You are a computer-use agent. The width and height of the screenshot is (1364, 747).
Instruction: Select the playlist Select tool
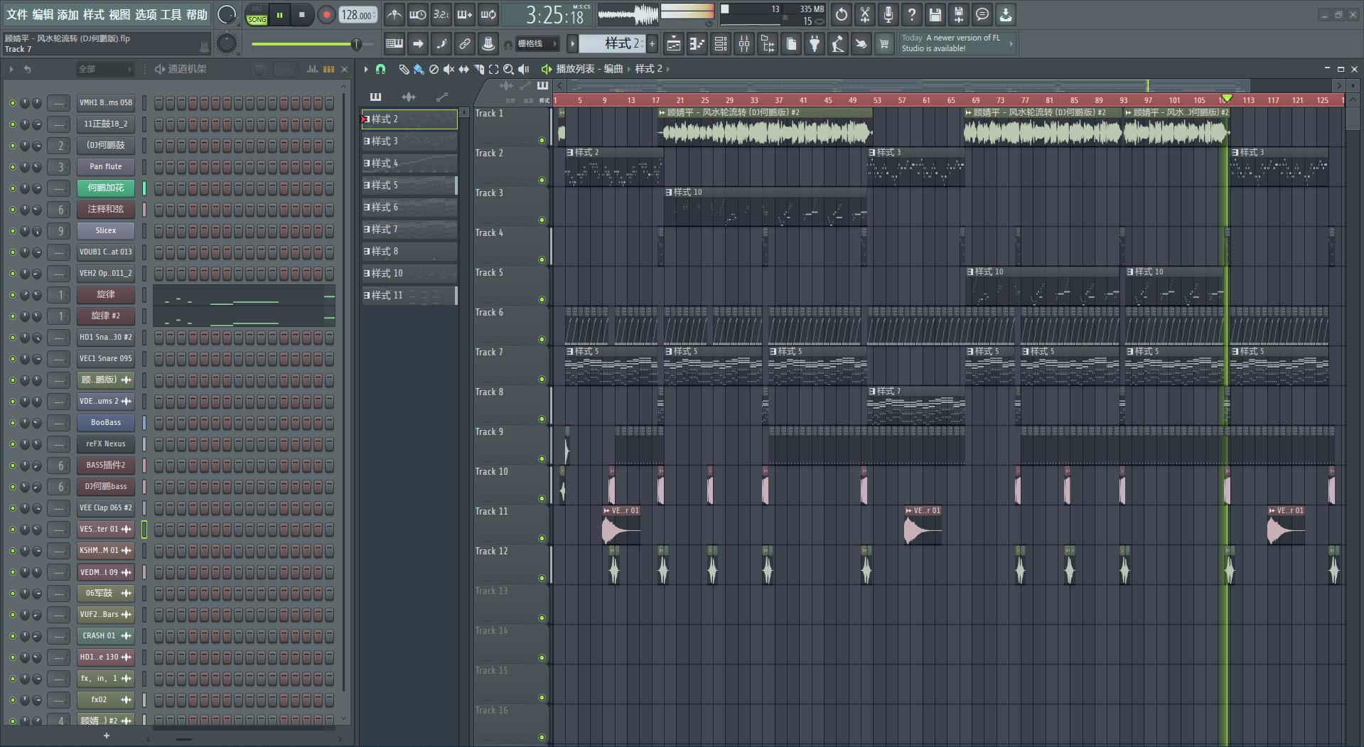[x=493, y=69]
